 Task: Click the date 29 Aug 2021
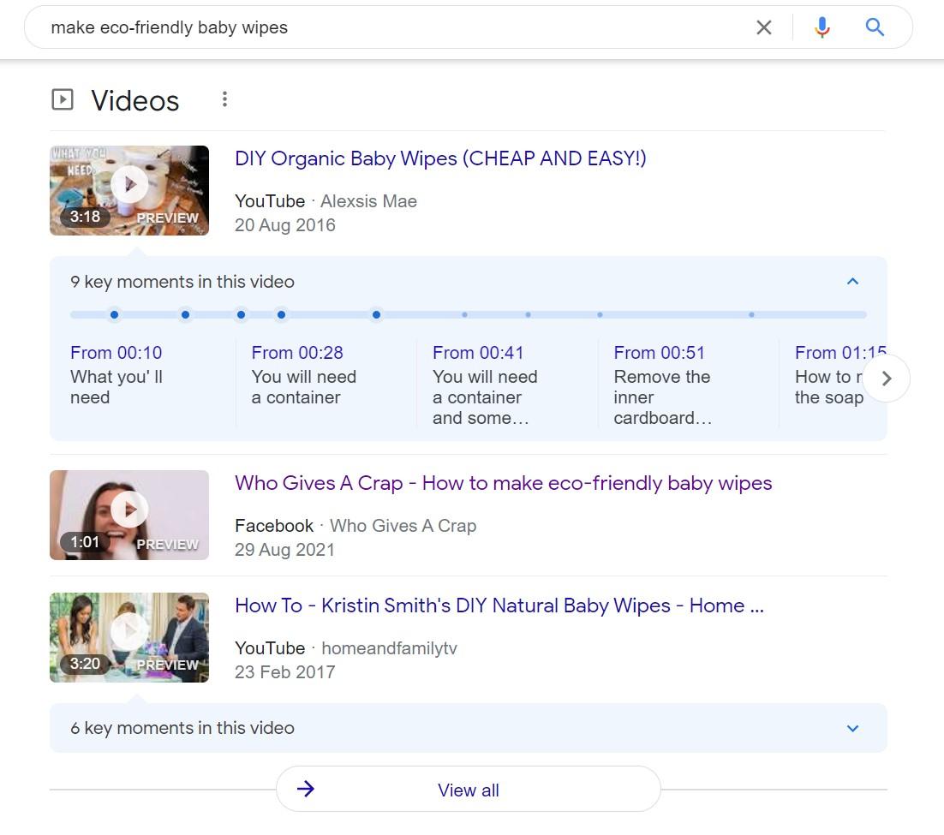[284, 550]
